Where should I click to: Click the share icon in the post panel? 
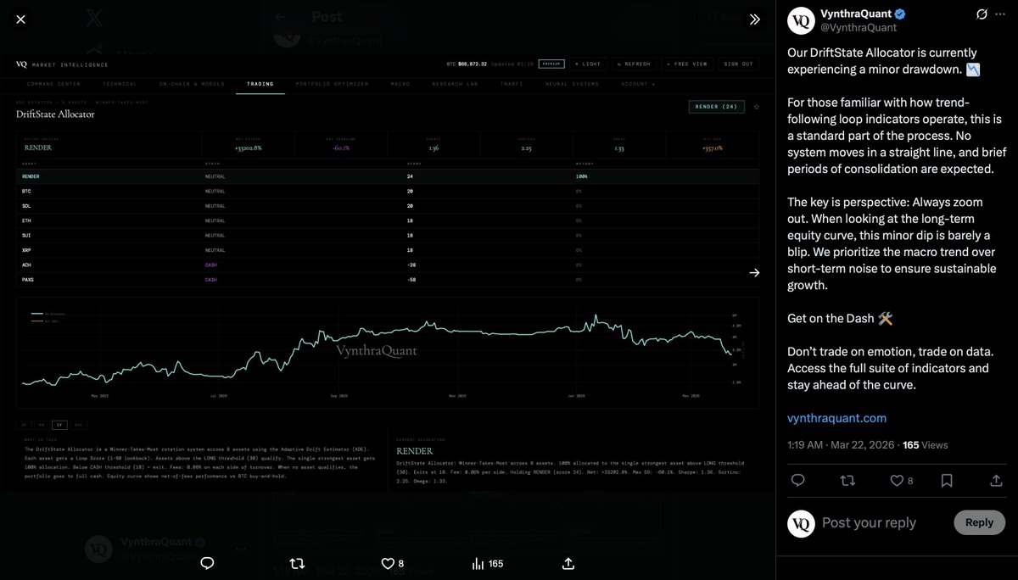(x=996, y=481)
